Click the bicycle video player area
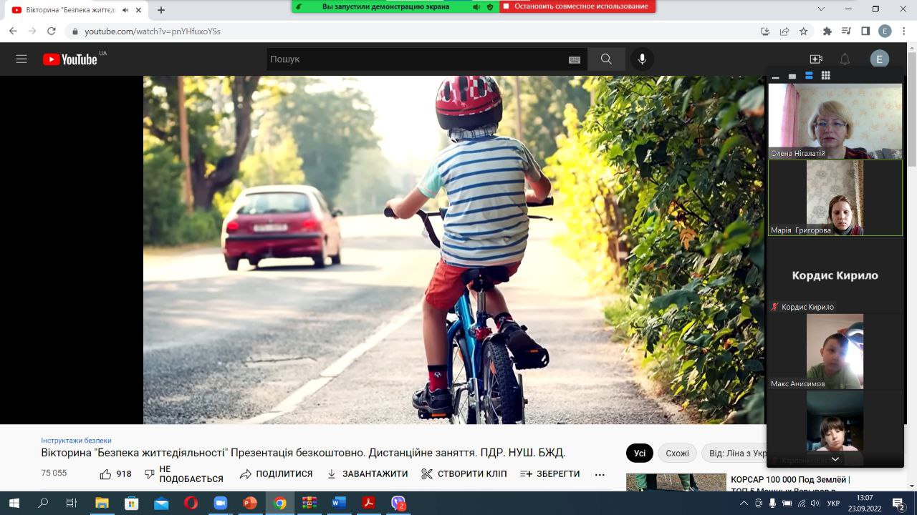The width and height of the screenshot is (917, 515). click(454, 250)
